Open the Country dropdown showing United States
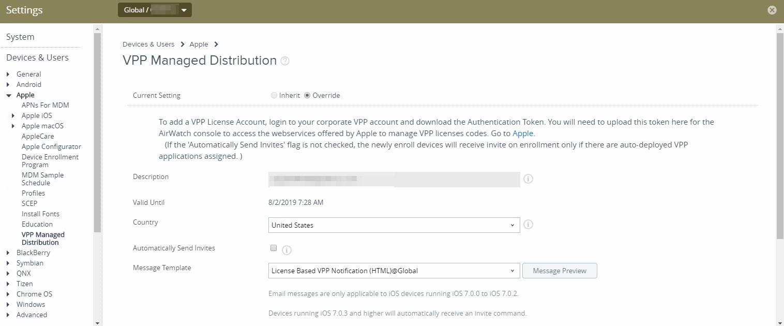 coord(394,225)
